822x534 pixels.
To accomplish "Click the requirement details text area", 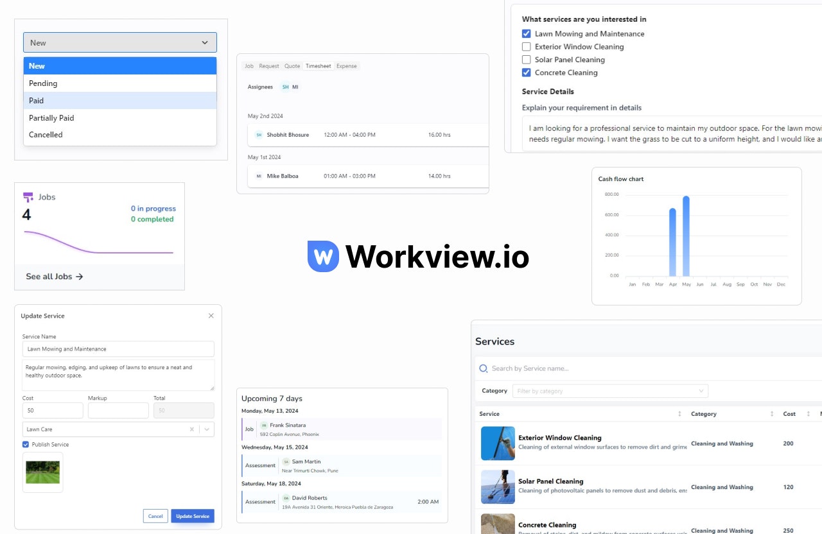I will [x=672, y=133].
